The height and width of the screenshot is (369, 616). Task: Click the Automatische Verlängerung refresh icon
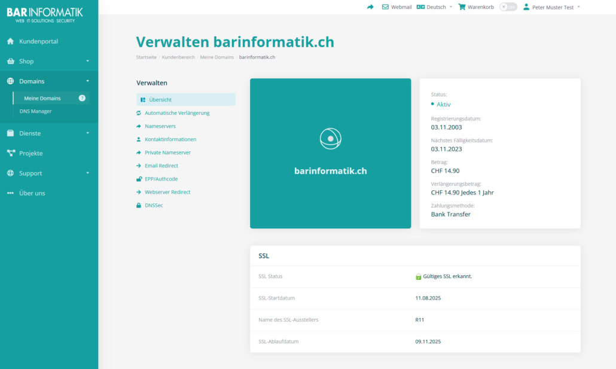tap(139, 113)
